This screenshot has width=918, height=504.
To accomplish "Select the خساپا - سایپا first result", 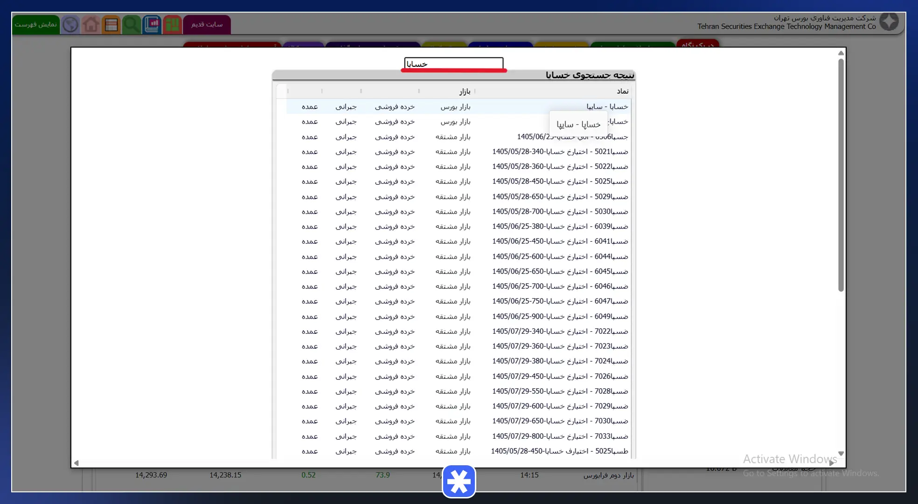I will [607, 106].
